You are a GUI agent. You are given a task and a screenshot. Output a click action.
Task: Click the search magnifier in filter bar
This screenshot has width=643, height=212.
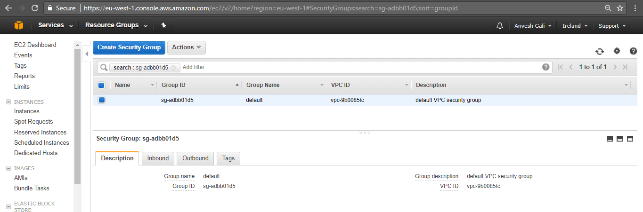(x=104, y=67)
